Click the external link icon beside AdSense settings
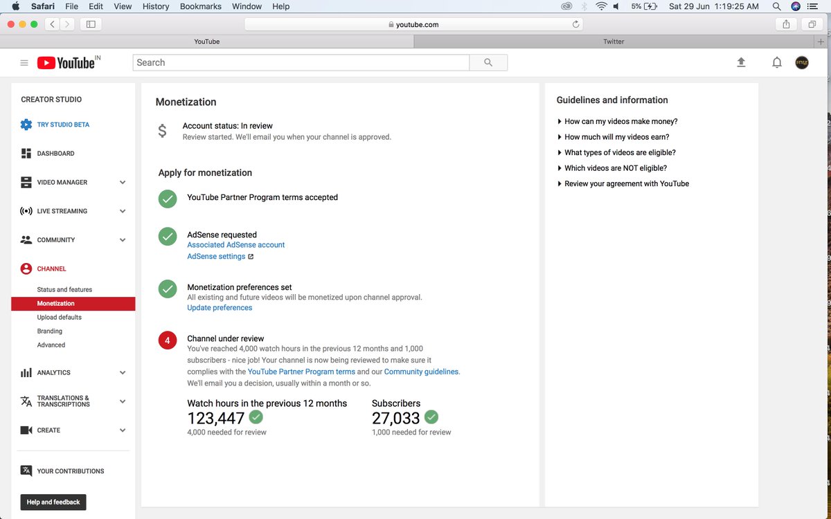The image size is (831, 519). 251,257
